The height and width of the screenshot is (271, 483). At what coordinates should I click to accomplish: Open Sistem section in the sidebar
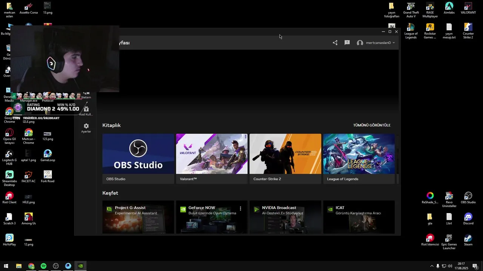pyautogui.click(x=86, y=95)
